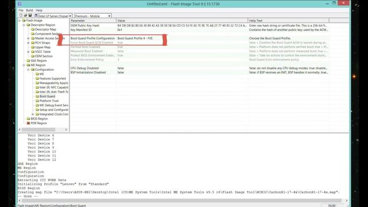
Task: Select the Setup and Configuration tree item
Action: 53,110
